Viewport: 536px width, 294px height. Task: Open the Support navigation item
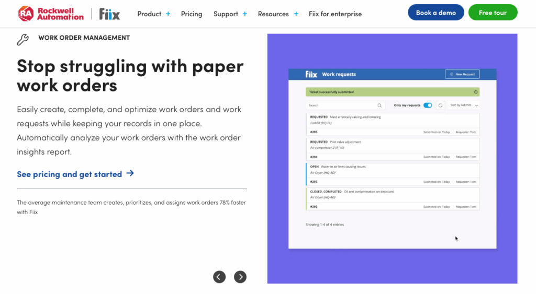[226, 14]
